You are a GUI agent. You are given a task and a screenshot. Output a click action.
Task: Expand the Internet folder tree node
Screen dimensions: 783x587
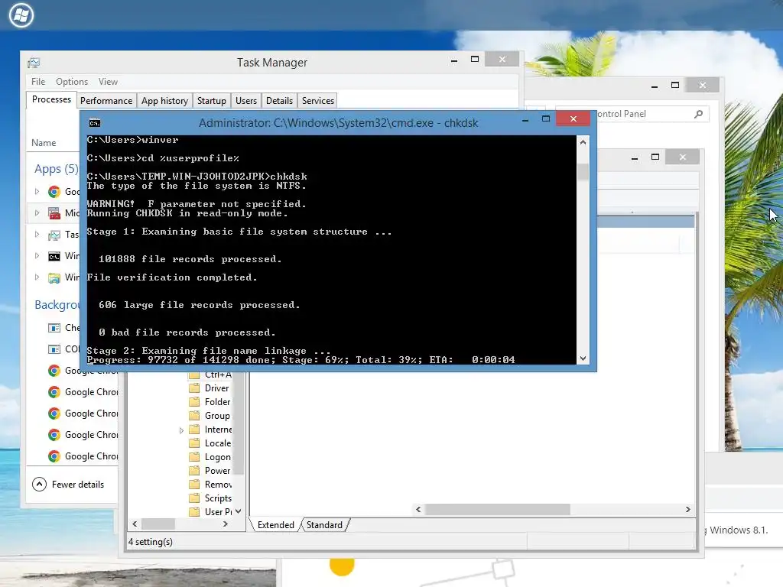[x=182, y=430]
